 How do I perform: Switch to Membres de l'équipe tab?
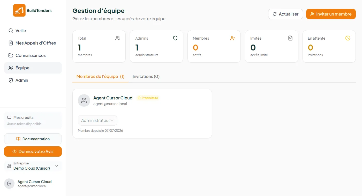(100, 76)
